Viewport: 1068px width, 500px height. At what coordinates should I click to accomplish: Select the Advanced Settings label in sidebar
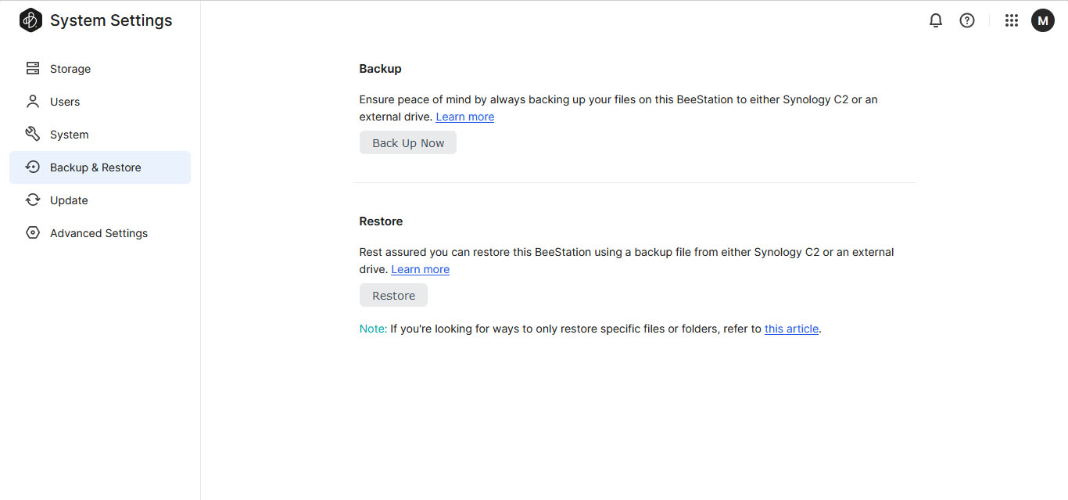pyautogui.click(x=99, y=233)
